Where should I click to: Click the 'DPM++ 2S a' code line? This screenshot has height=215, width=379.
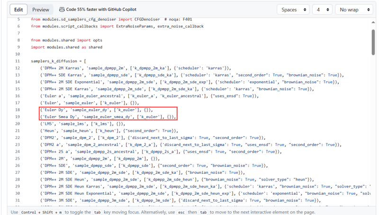(161, 152)
